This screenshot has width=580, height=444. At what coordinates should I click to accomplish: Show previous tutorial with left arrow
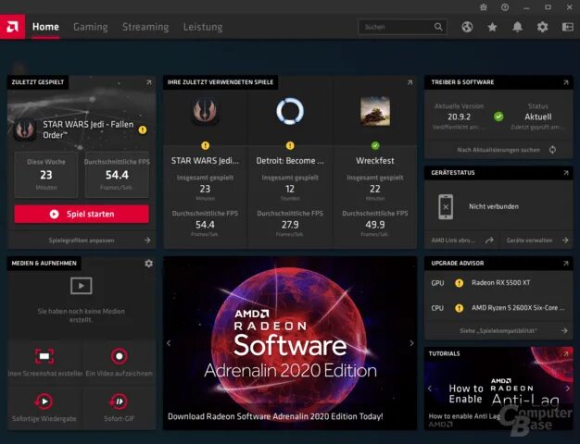430,388
